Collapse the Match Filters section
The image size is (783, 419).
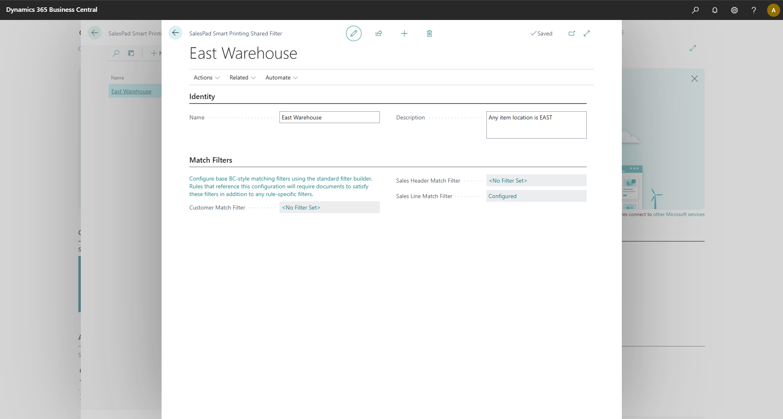[211, 160]
